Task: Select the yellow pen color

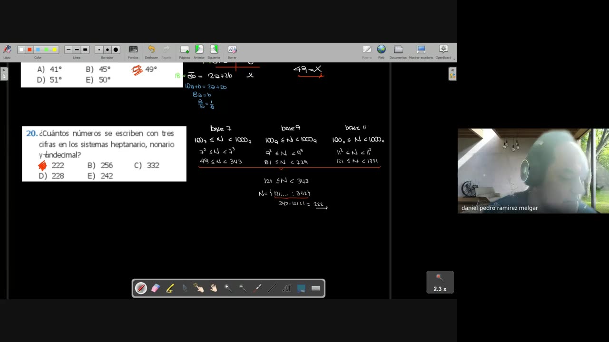Action: (x=54, y=49)
